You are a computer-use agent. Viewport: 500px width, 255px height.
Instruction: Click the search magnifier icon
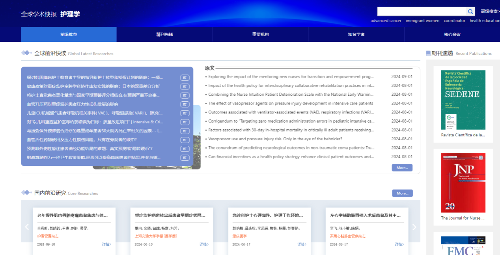tap(470, 11)
